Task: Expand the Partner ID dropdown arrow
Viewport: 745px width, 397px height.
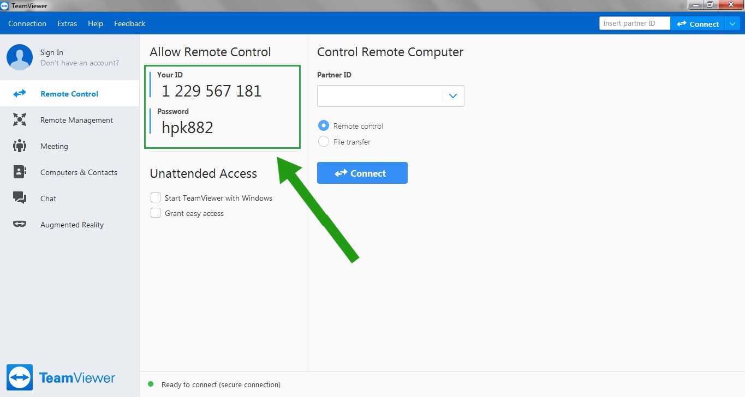Action: [453, 96]
